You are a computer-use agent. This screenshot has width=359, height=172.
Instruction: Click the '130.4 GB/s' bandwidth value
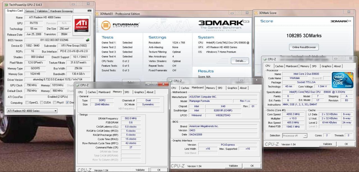point(79,74)
